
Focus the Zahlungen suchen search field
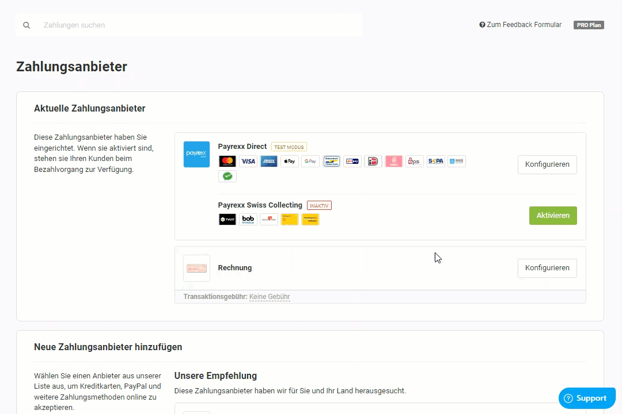point(196,25)
